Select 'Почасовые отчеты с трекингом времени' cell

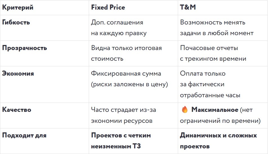pos(213,53)
